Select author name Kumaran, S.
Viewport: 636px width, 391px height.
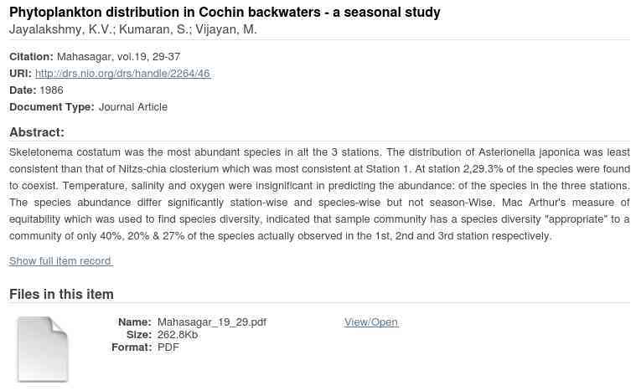[x=155, y=29]
